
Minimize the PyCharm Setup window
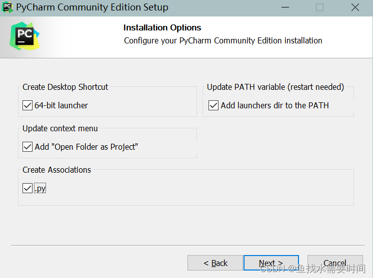(x=285, y=7)
